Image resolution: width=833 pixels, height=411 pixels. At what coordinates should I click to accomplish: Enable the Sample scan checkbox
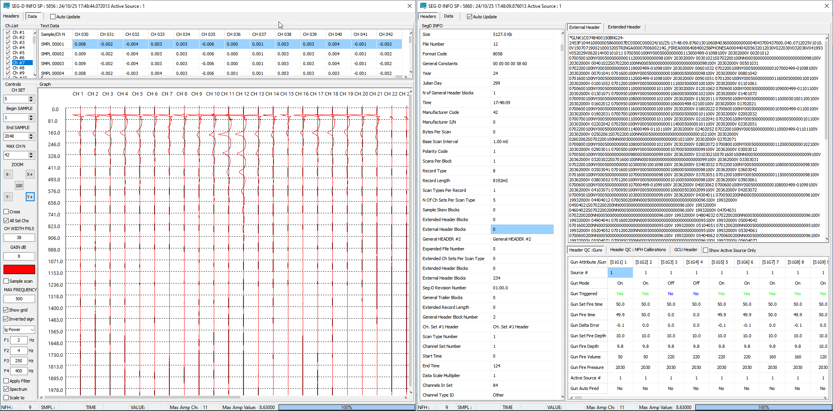pyautogui.click(x=6, y=281)
